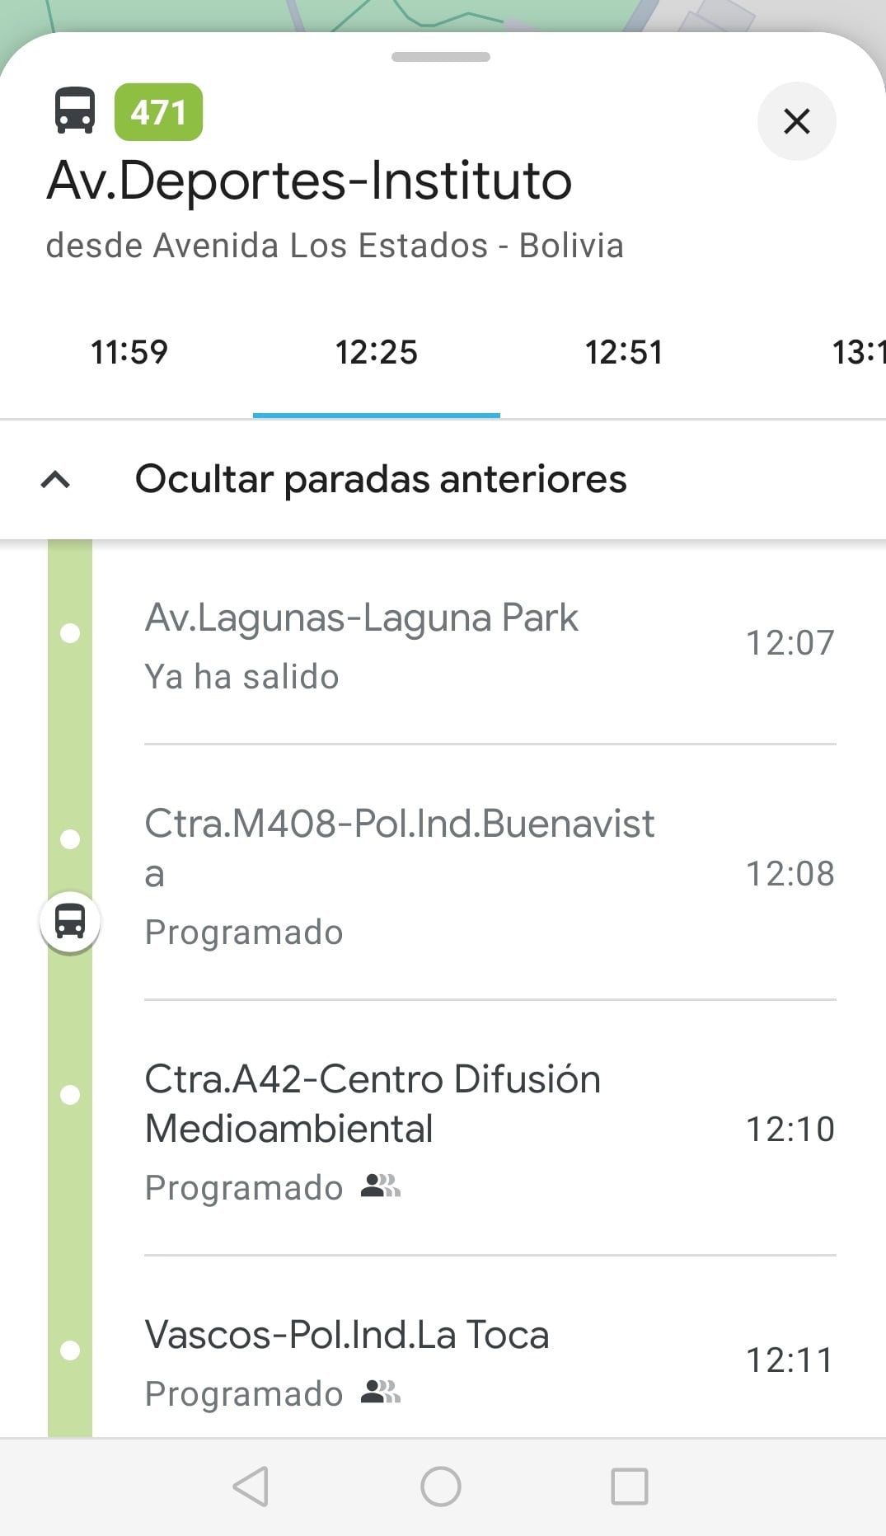Viewport: 886px width, 1536px height.
Task: Open Ctra.A42-Centro Difusión Medioambiental stop
Action: [373, 1103]
